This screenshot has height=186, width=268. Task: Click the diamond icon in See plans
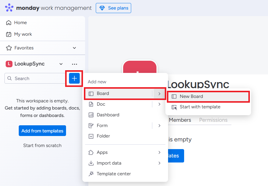[x=102, y=8]
